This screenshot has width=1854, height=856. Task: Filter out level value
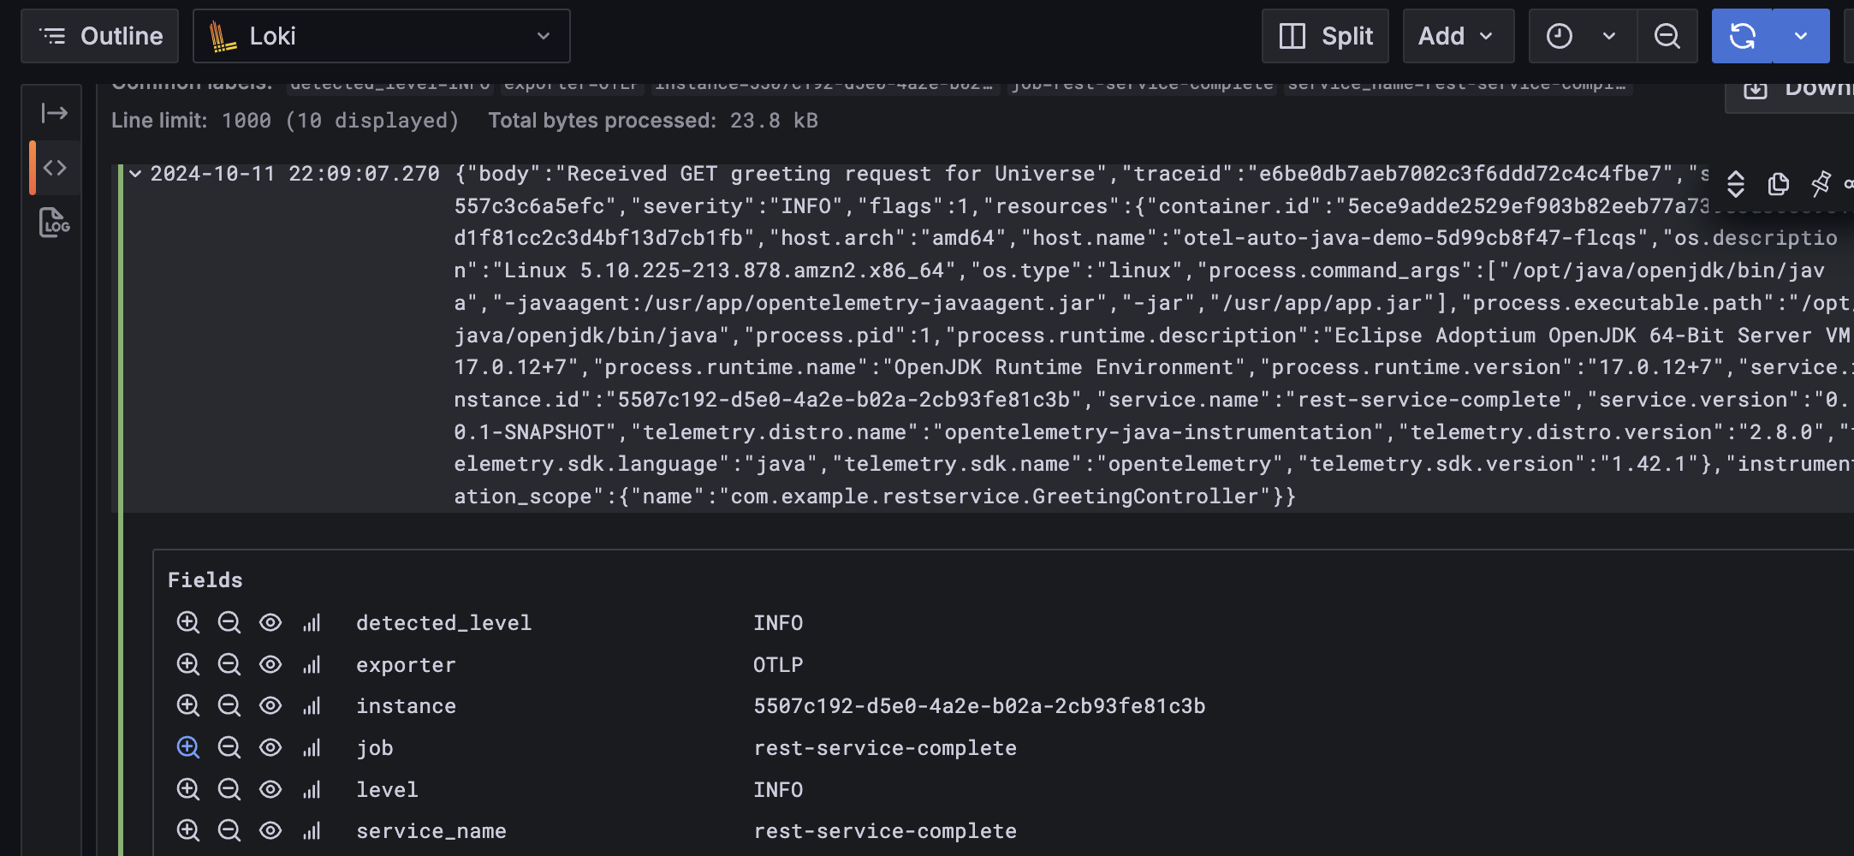click(x=229, y=789)
